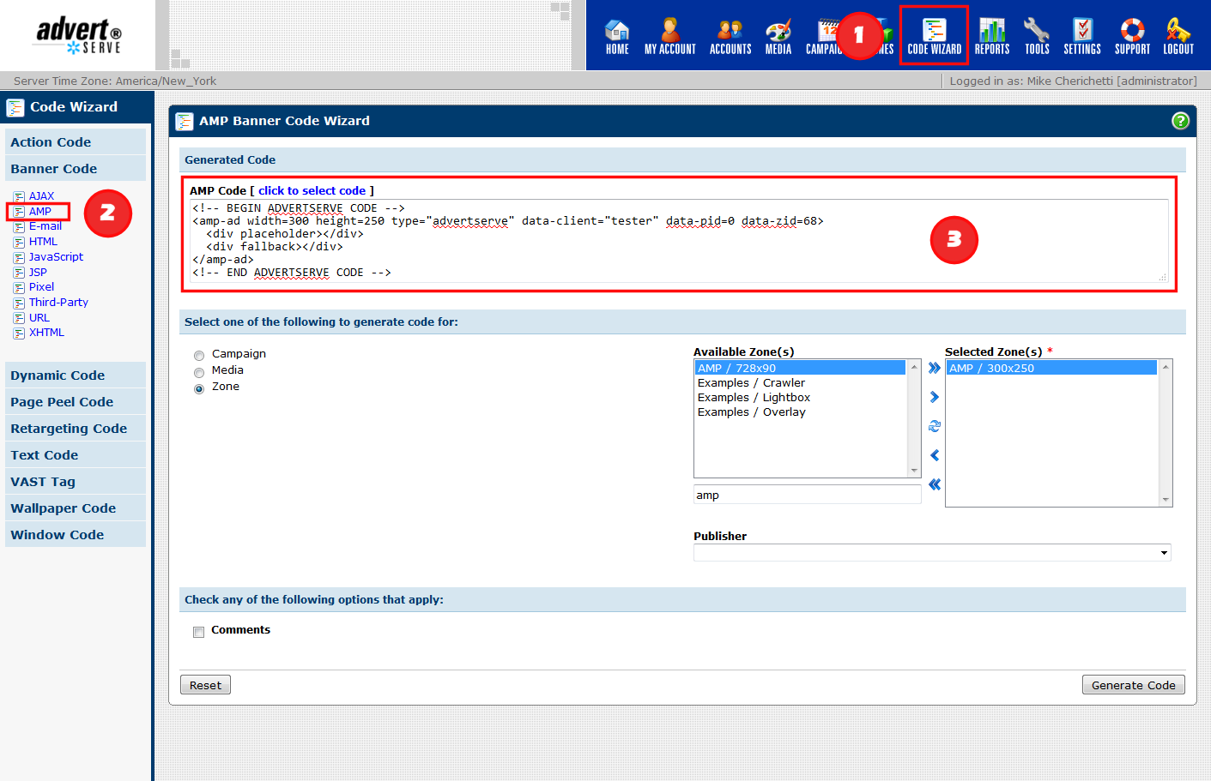Remove selected zone with single left arrow
This screenshot has height=781, width=1211.
pyautogui.click(x=935, y=455)
